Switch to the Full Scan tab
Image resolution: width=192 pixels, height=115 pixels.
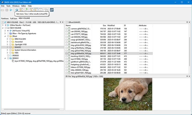[14, 18]
